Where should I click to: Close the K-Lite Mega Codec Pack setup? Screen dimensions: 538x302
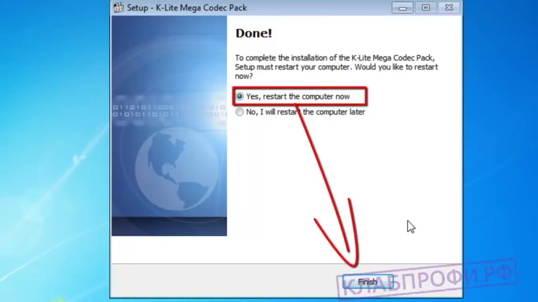coord(448,8)
